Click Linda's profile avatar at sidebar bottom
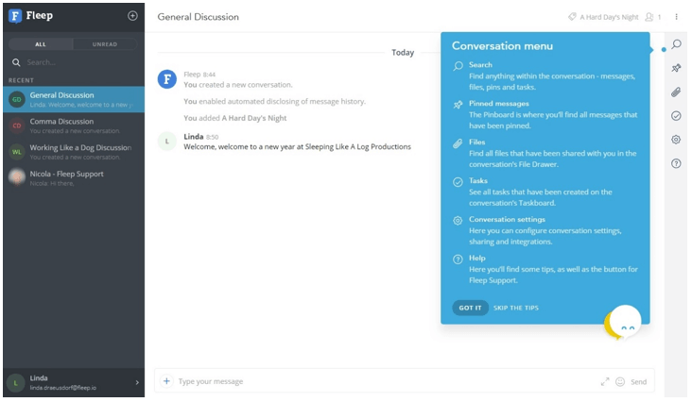Screen dimensions: 692x402 [16, 382]
